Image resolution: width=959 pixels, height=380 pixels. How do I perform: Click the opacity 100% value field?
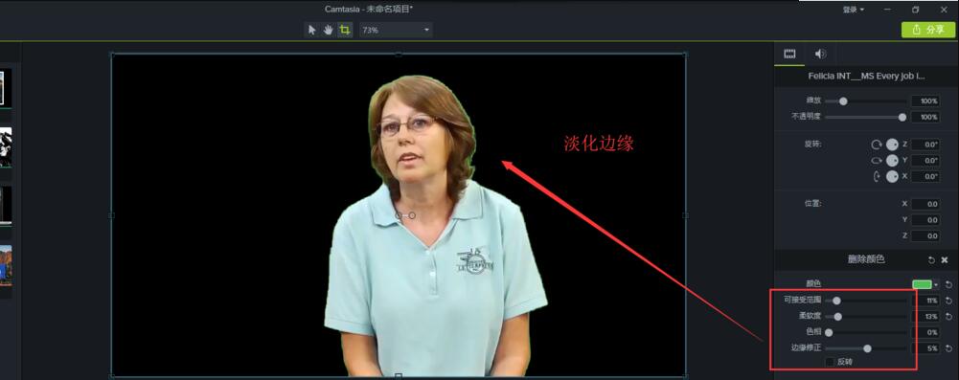tap(925, 118)
